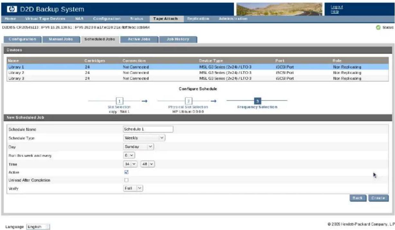Open Run this week and every dropdown
The image size is (395, 230).
pyautogui.click(x=129, y=155)
